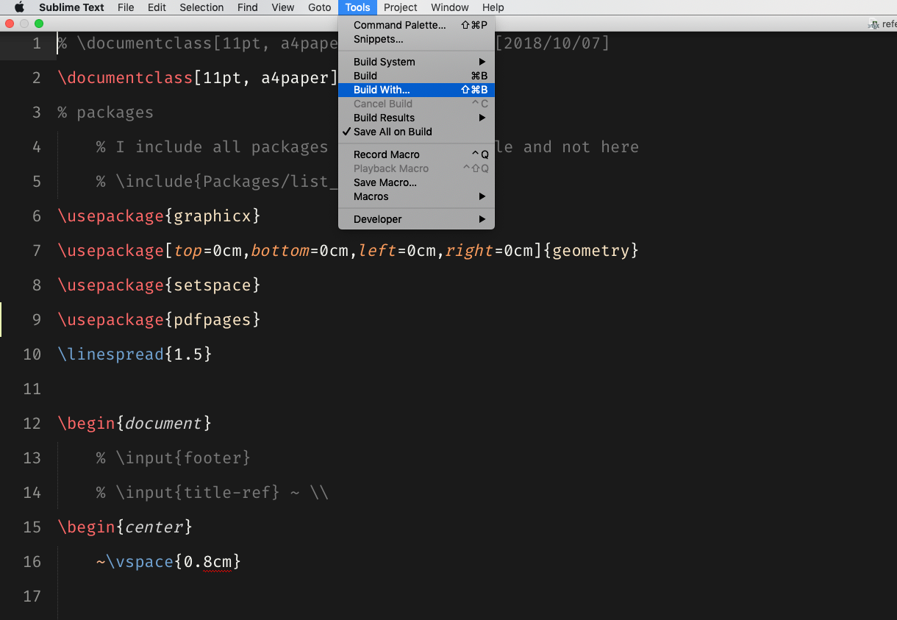Open the Sublime Text application menu
The height and width of the screenshot is (620, 897).
pyautogui.click(x=71, y=7)
